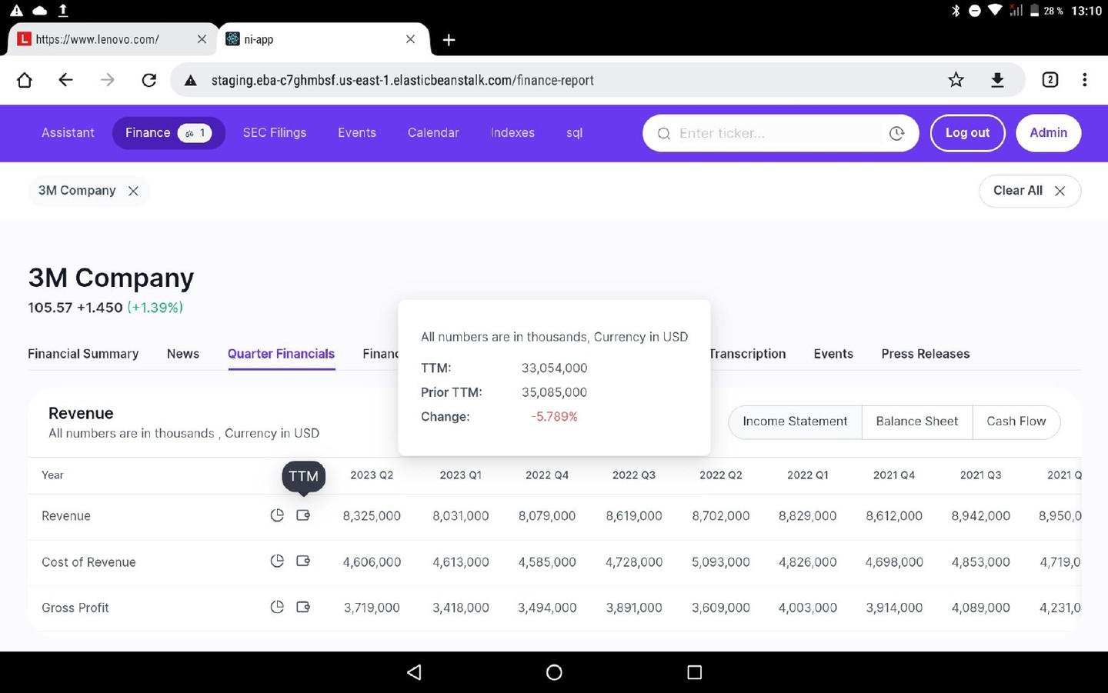
Task: Close the Lenovo browser tab
Action: pos(202,39)
